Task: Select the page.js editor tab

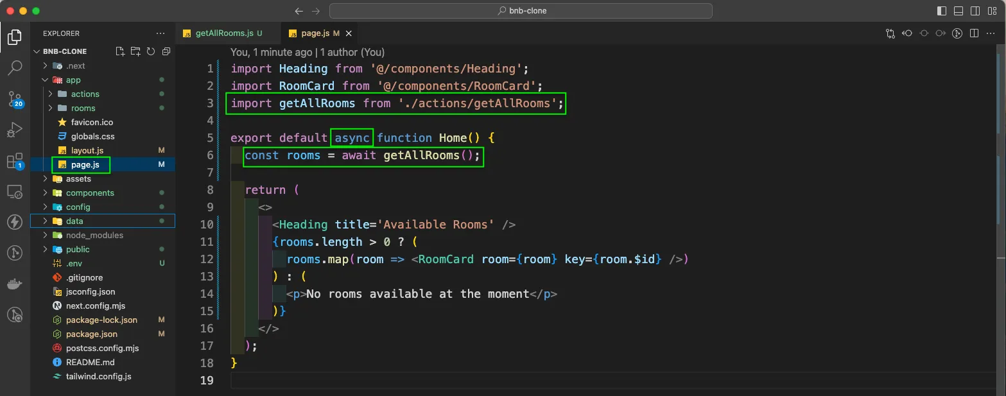Action: coord(320,33)
